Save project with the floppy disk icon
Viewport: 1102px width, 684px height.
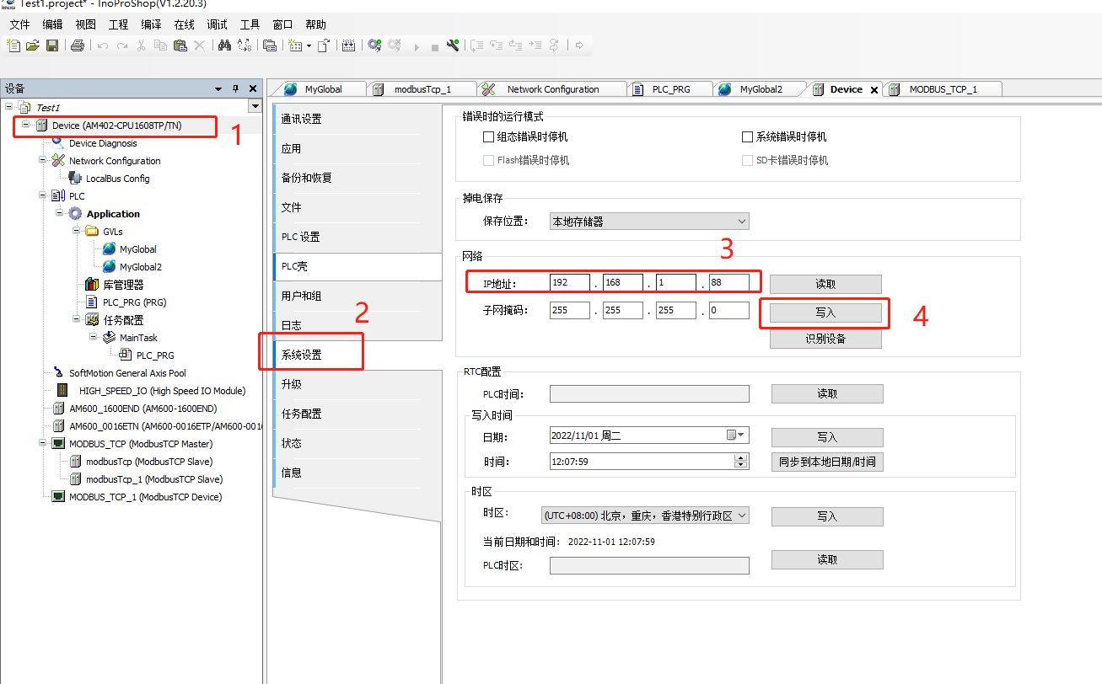click(x=52, y=45)
